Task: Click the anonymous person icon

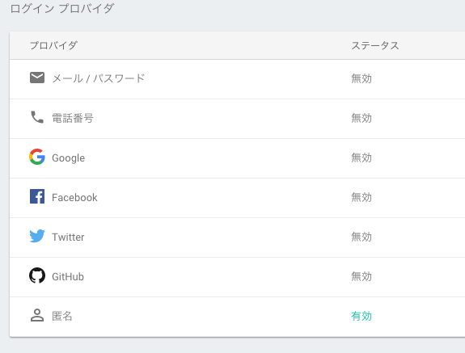Action: coord(37,315)
